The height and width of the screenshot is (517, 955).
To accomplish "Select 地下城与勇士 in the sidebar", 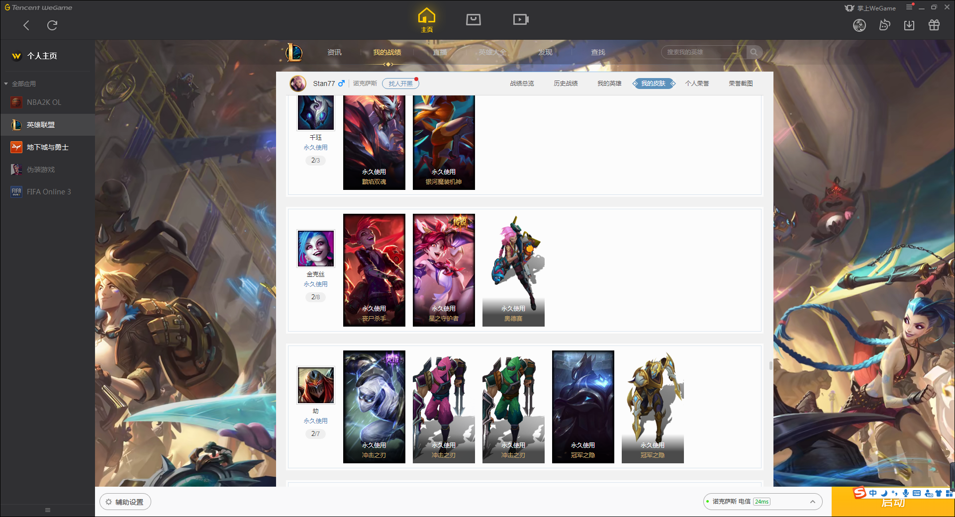I will [x=47, y=147].
